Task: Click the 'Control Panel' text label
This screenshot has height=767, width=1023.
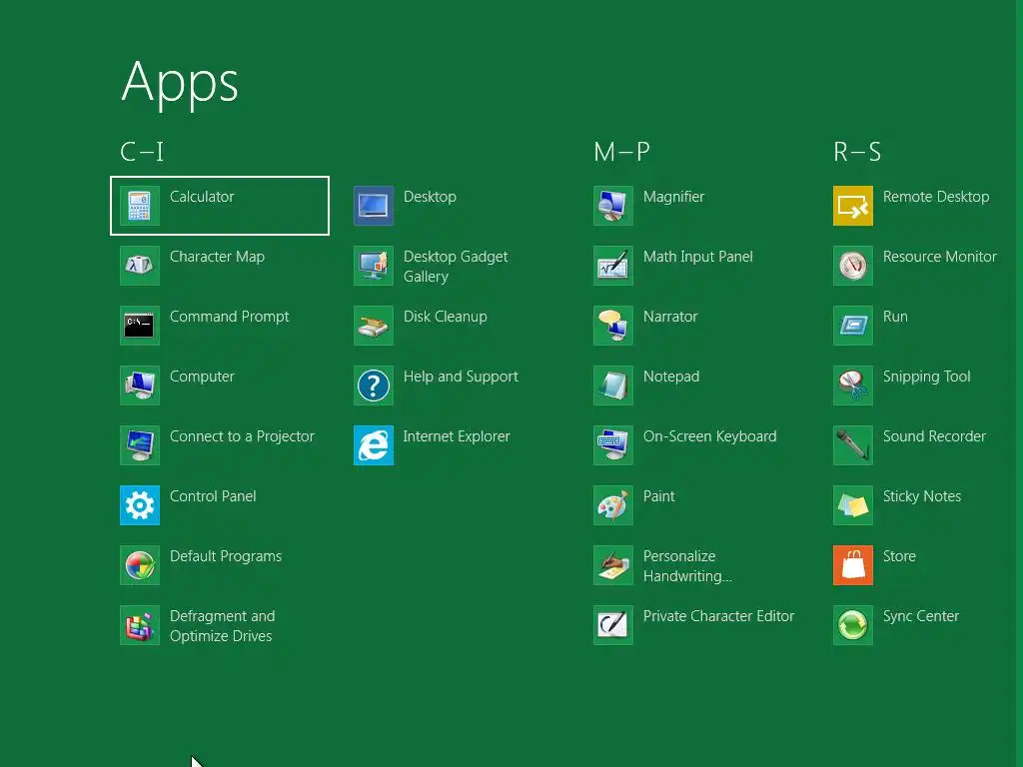Action: pyautogui.click(x=213, y=496)
